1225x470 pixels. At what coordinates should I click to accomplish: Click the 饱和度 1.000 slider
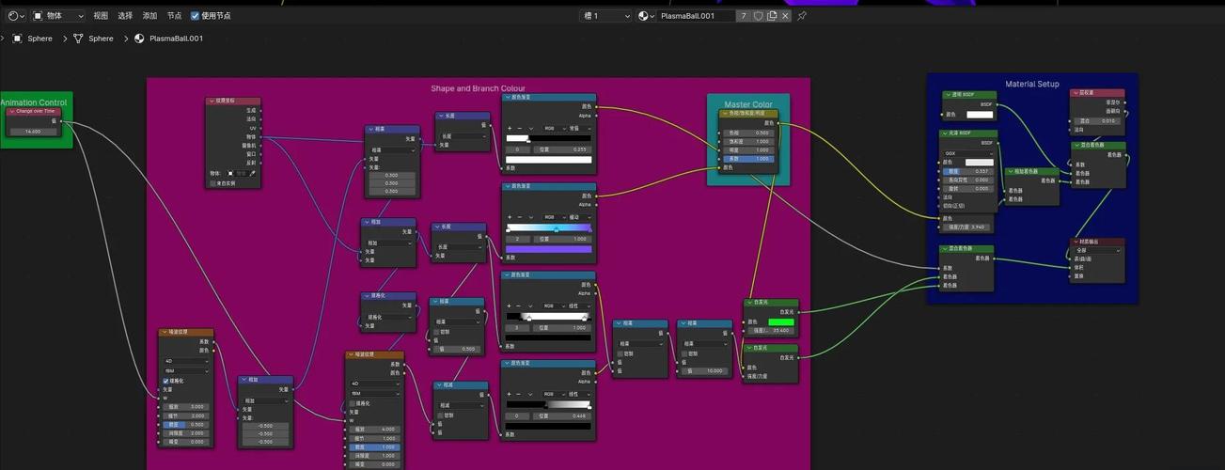coord(749,142)
